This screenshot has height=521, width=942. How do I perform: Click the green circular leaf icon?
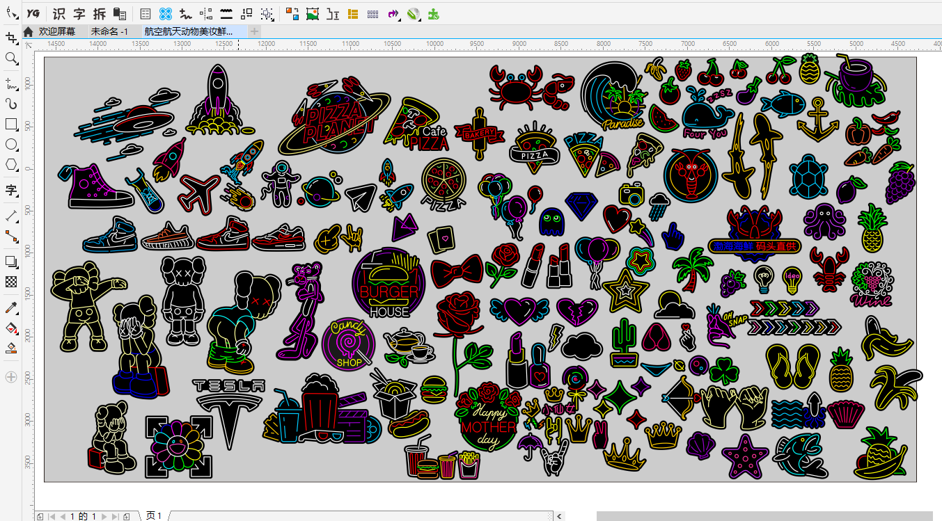tap(413, 13)
